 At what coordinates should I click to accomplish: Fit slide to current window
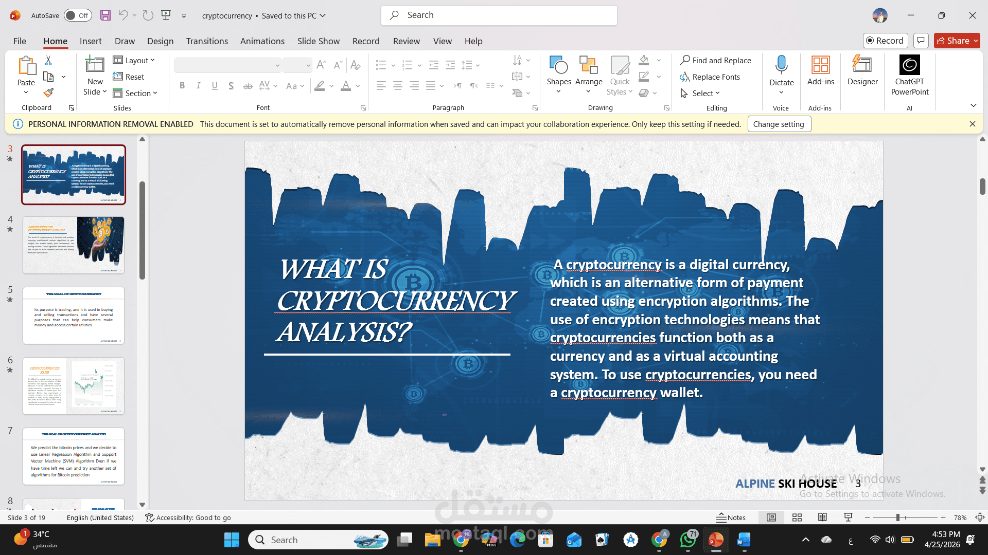(980, 517)
